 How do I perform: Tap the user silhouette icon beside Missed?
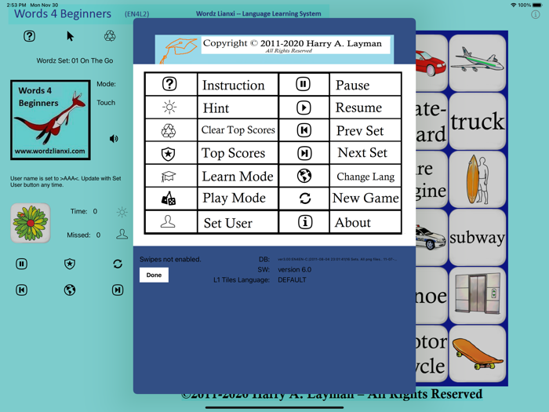pos(122,234)
